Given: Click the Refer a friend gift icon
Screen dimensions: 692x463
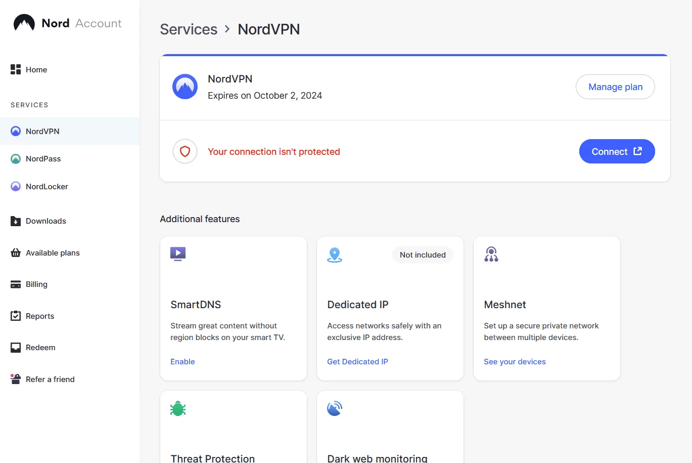Looking at the screenshot, I should 16,379.
